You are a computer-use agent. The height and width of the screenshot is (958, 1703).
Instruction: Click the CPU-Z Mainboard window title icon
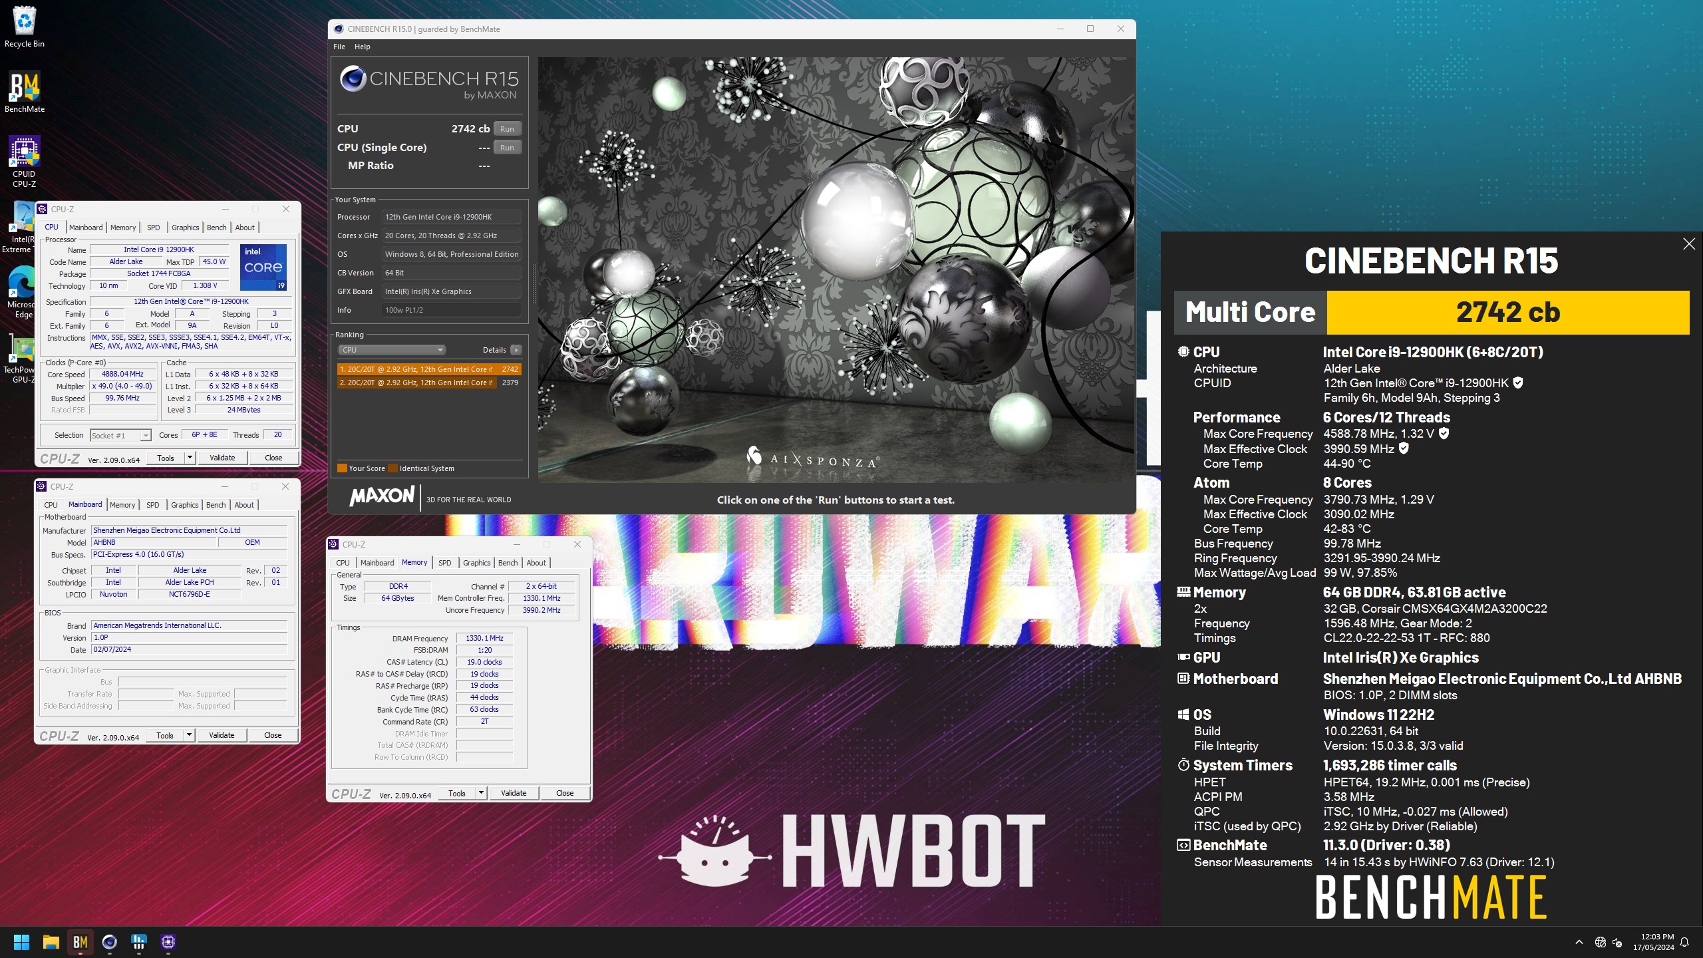pos(42,486)
